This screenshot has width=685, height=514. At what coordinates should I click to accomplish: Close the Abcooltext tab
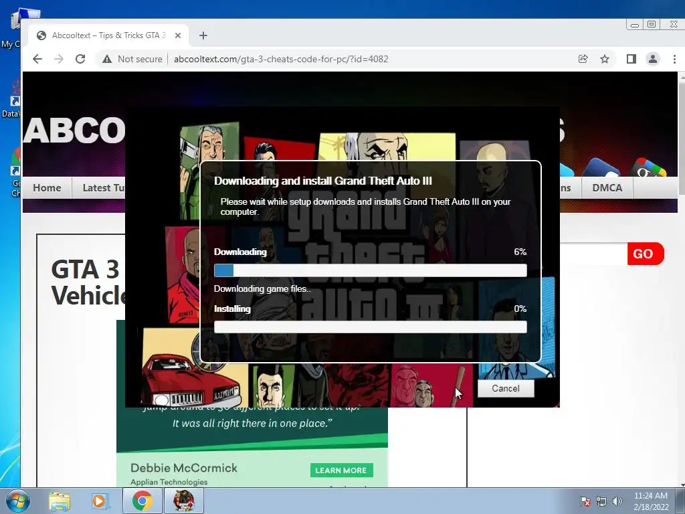coord(178,35)
